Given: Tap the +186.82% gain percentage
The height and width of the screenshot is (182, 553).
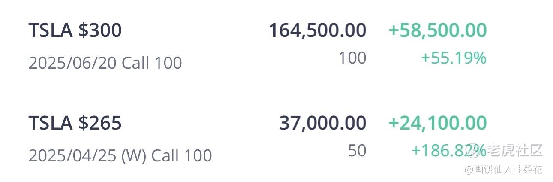Looking at the screenshot, I should point(449,150).
